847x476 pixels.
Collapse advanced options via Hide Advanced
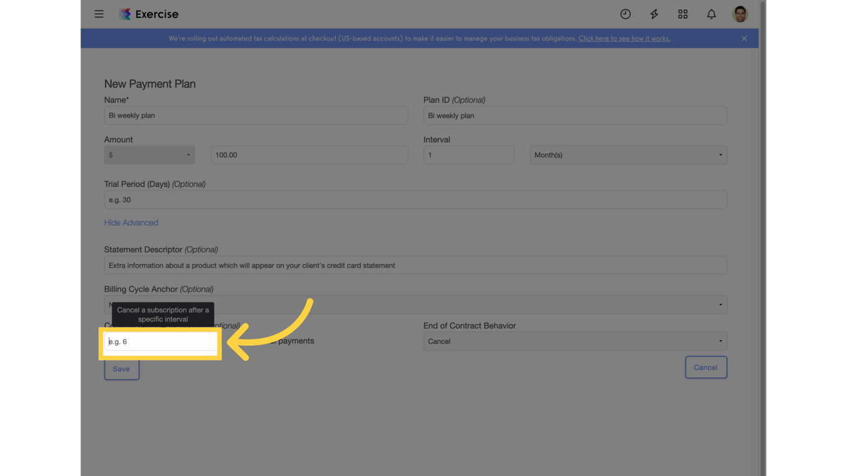131,223
